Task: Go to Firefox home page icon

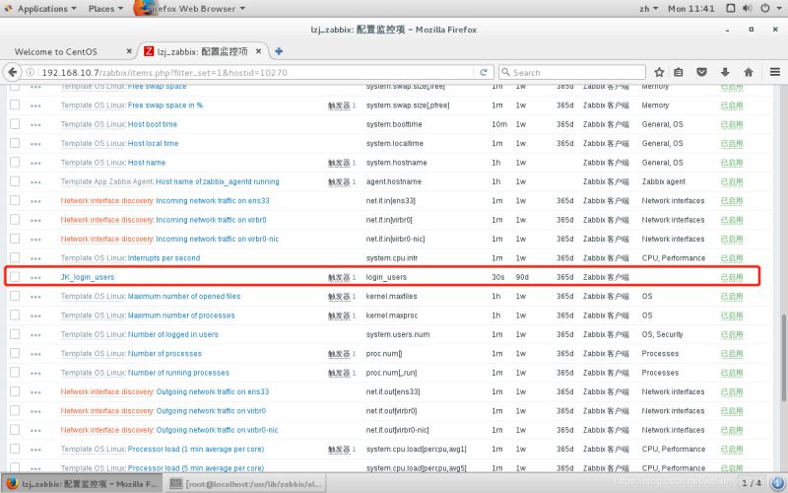Action: click(x=749, y=72)
